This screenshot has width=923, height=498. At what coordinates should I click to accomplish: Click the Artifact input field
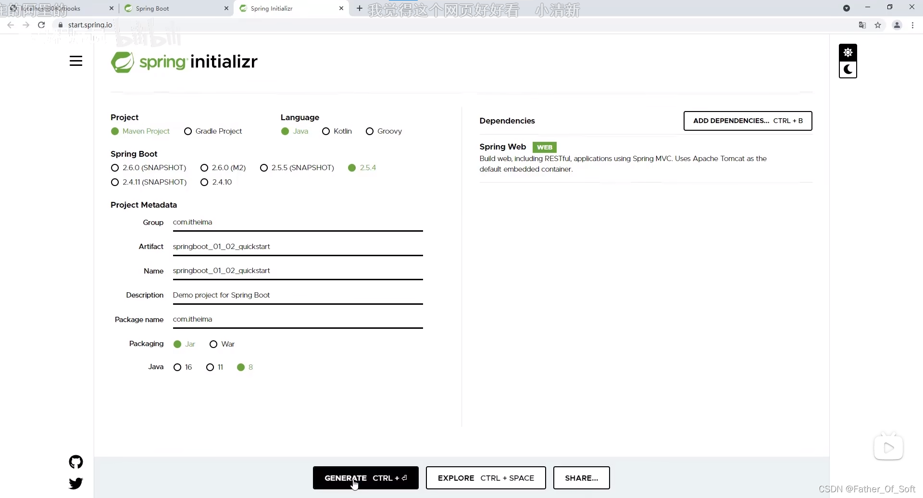(298, 247)
